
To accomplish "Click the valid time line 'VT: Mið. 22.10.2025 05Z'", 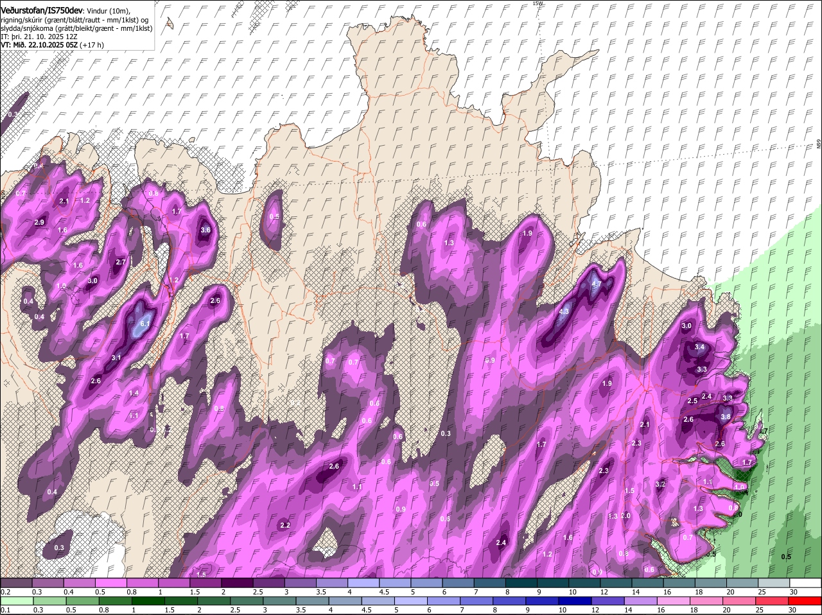I will coord(39,45).
